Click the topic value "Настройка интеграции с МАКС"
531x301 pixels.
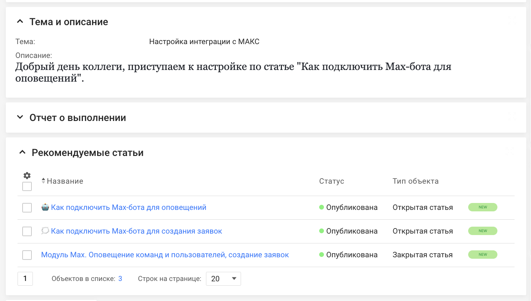click(204, 42)
